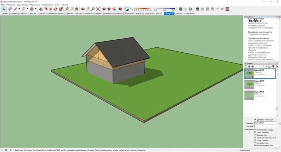The height and width of the screenshot is (152, 281).
Task: Select the Line pencil tool
Action: coord(15,9)
